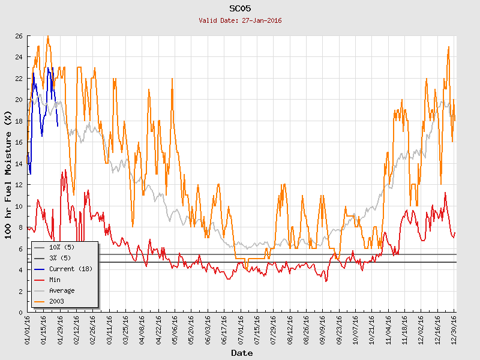Select the Average legend label
The height and width of the screenshot is (360, 480).
[62, 290]
